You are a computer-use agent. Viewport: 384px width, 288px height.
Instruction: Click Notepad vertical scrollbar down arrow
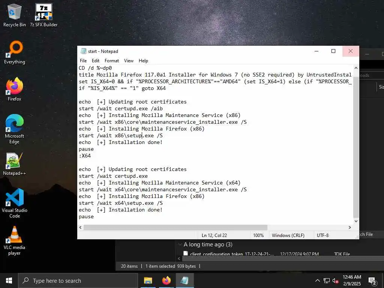pos(356,221)
